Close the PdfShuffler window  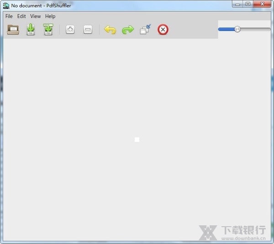[x=262, y=4]
